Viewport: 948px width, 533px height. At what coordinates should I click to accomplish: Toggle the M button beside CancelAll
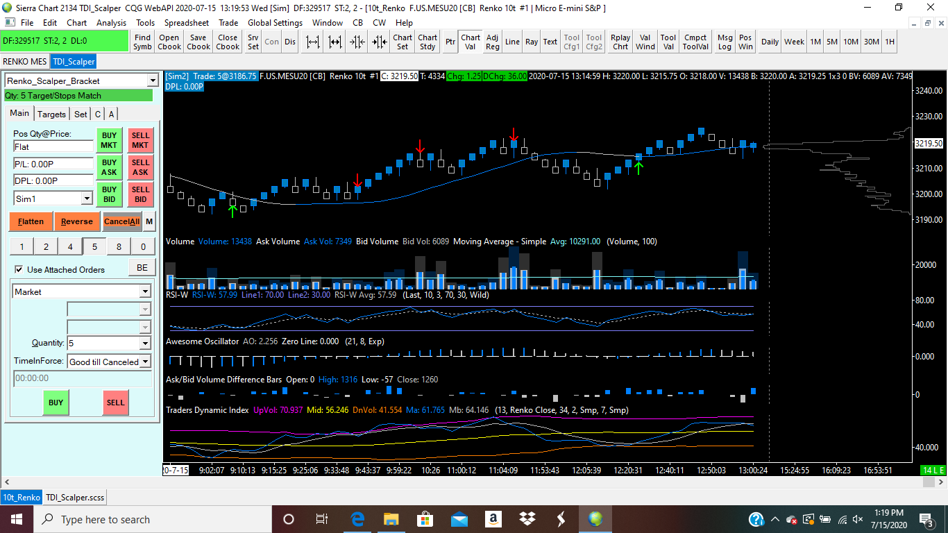pos(150,221)
